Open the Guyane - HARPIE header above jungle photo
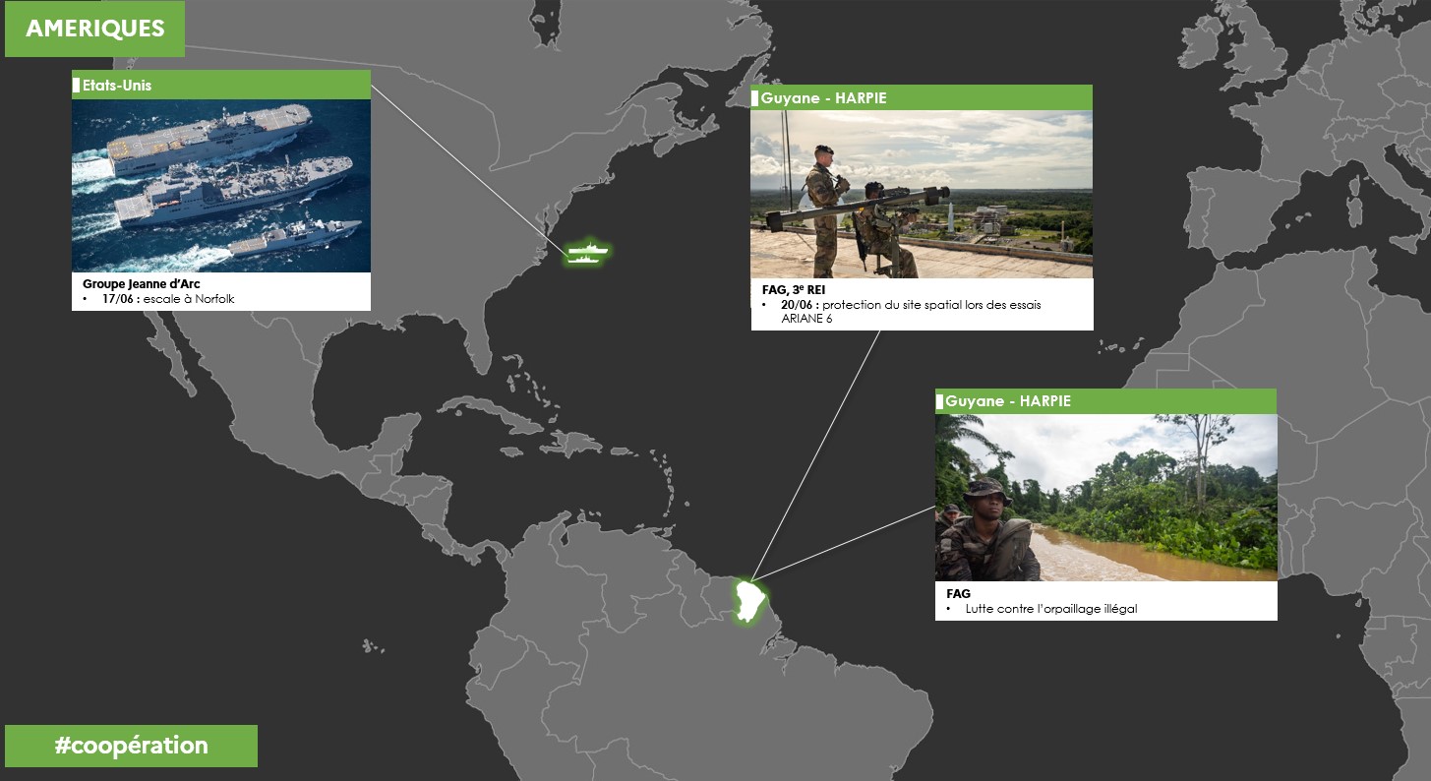The height and width of the screenshot is (781, 1431). (x=1105, y=401)
